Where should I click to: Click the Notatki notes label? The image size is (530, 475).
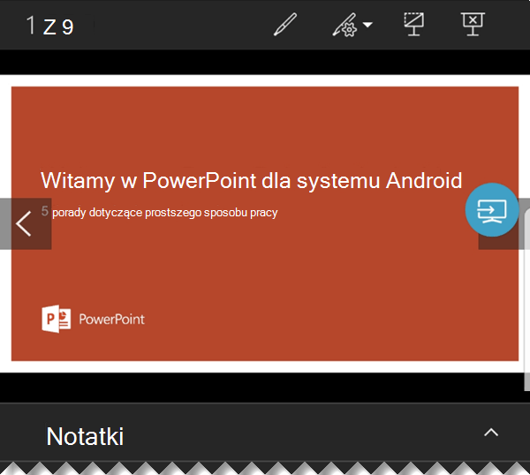coord(85,436)
